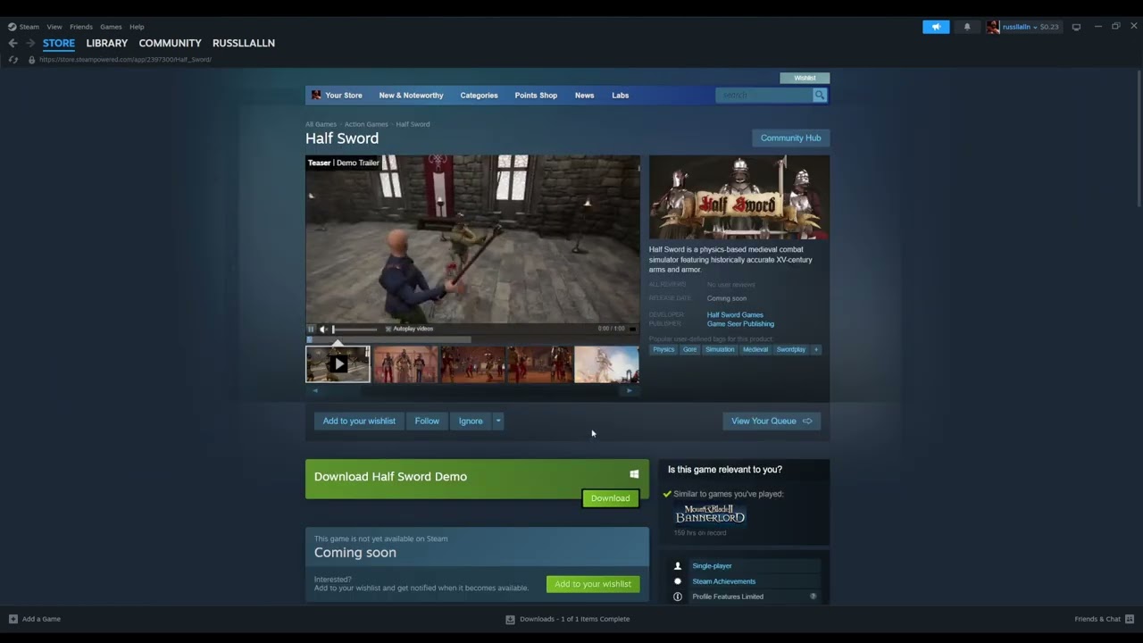This screenshot has height=643, width=1143.
Task: Open the announcements megaphone icon
Action: [x=936, y=27]
